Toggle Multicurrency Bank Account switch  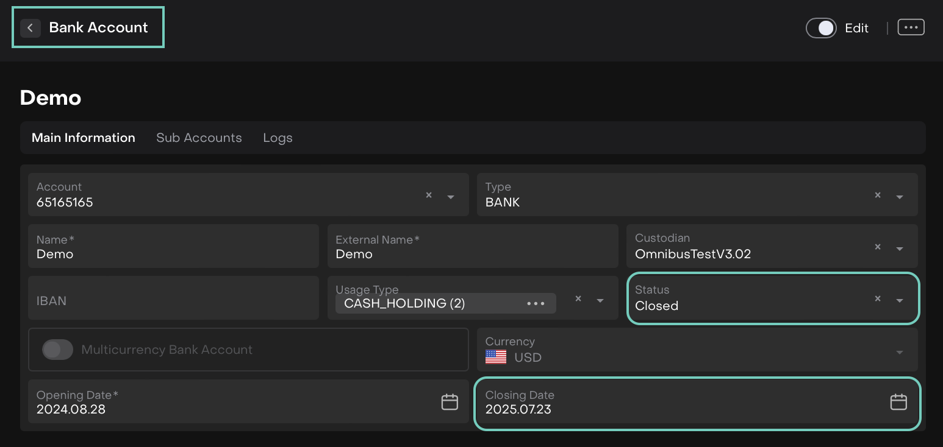click(57, 350)
